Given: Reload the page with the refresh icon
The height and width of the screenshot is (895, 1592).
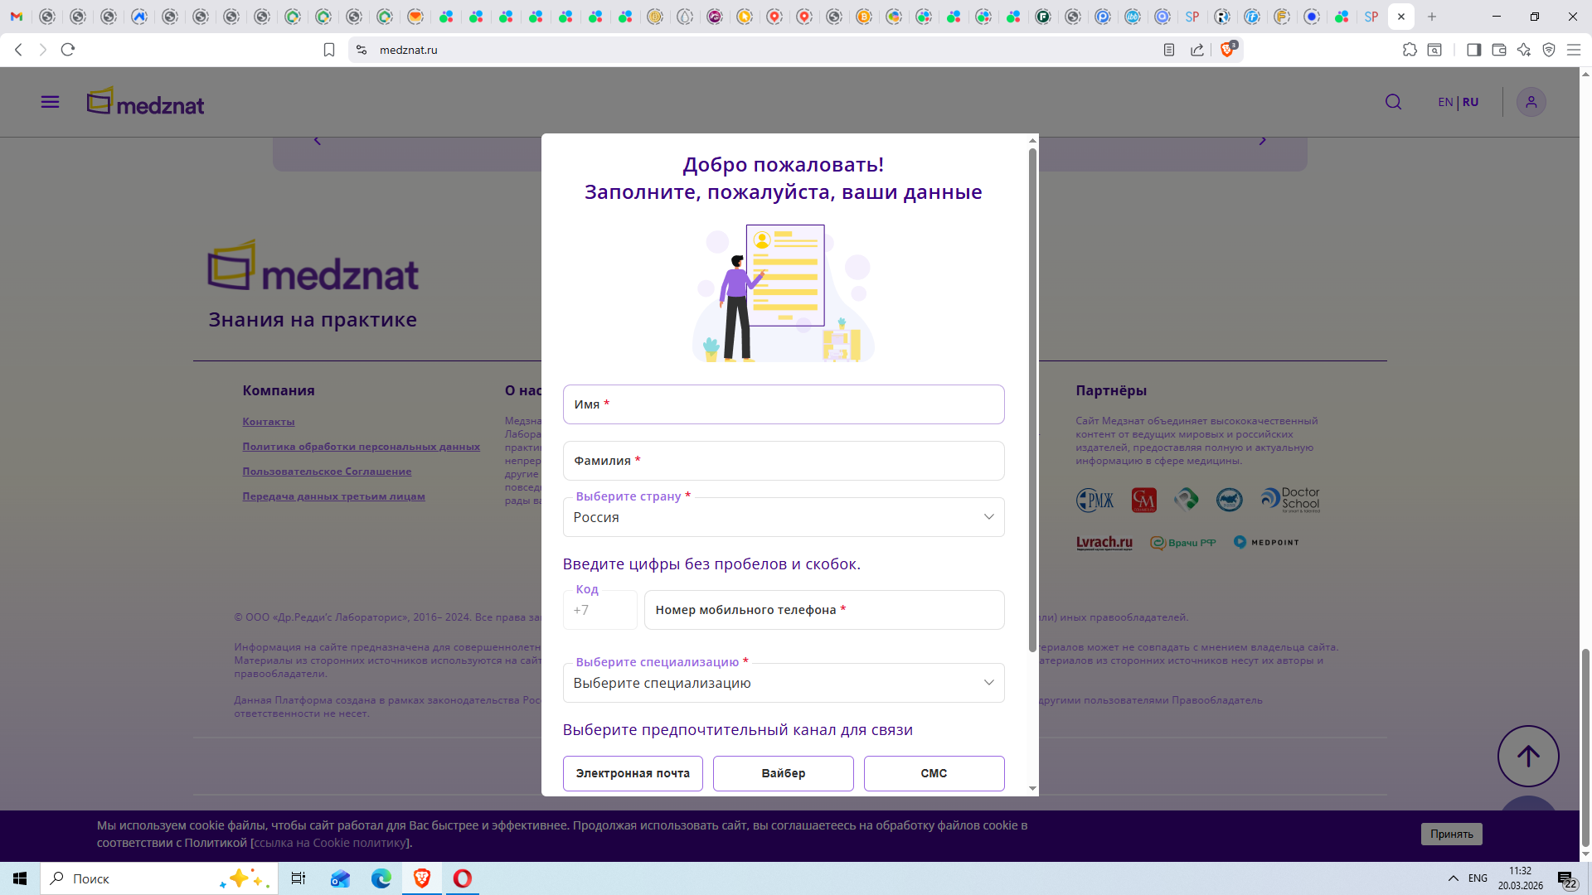Looking at the screenshot, I should click(68, 50).
